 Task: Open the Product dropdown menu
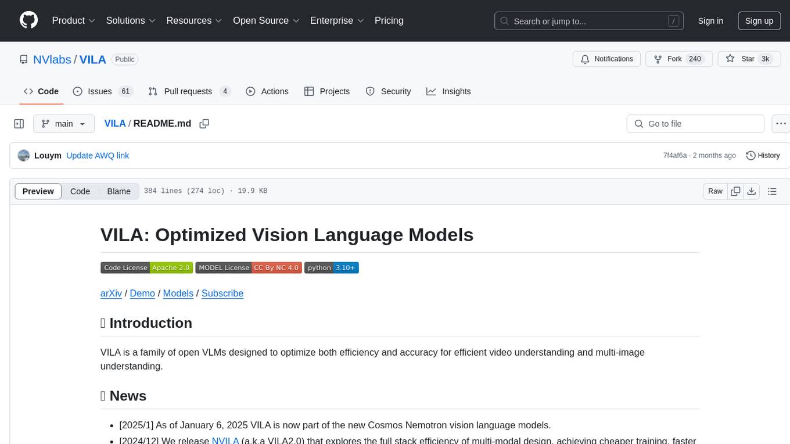74,20
